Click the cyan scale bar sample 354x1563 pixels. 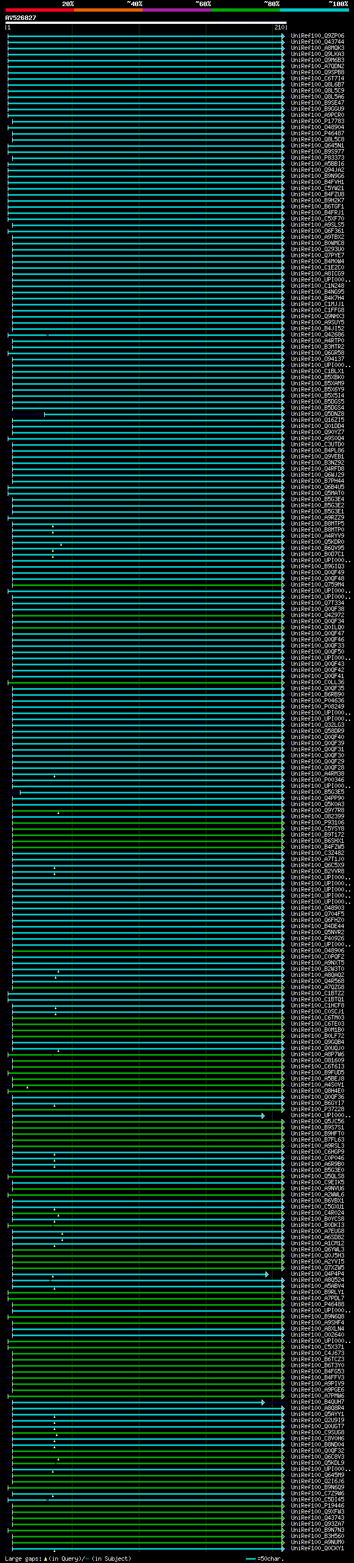click(x=251, y=1559)
